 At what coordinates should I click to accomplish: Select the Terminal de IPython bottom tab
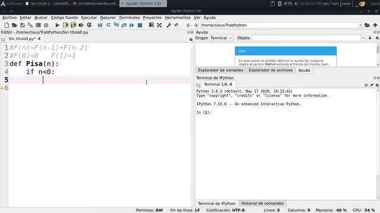tap(217, 204)
